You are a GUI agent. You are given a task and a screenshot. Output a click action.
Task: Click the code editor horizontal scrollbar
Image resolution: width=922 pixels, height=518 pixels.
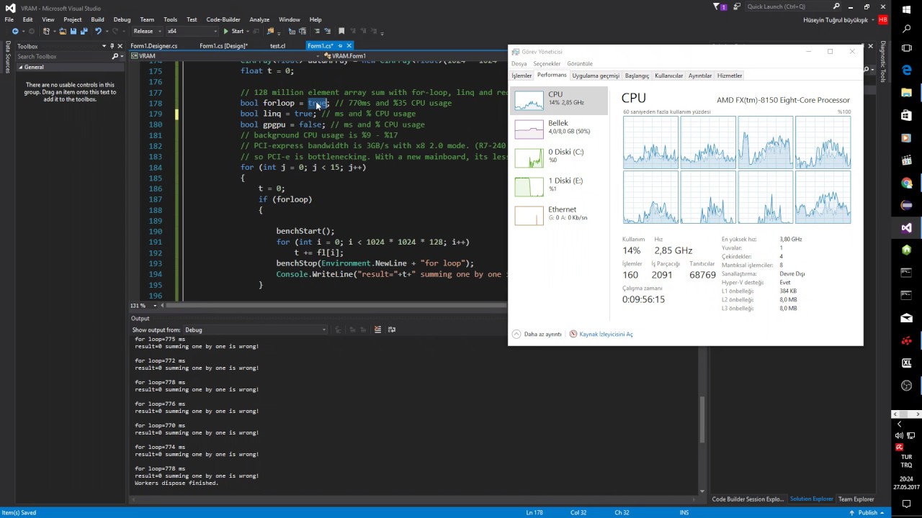click(335, 306)
